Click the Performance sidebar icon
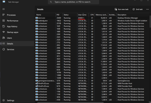This screenshot has width=151, height=103. pos(4,21)
